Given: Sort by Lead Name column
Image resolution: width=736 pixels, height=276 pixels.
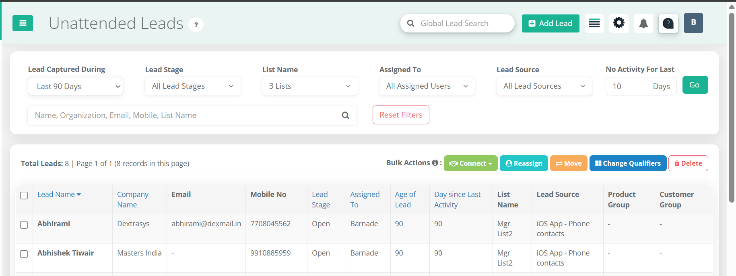Looking at the screenshot, I should [x=59, y=194].
